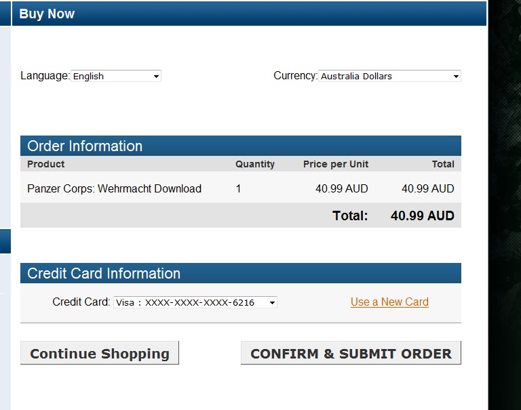Click the quantity value 1 in order row
Viewport: 521px width, 410px height.
tap(238, 189)
